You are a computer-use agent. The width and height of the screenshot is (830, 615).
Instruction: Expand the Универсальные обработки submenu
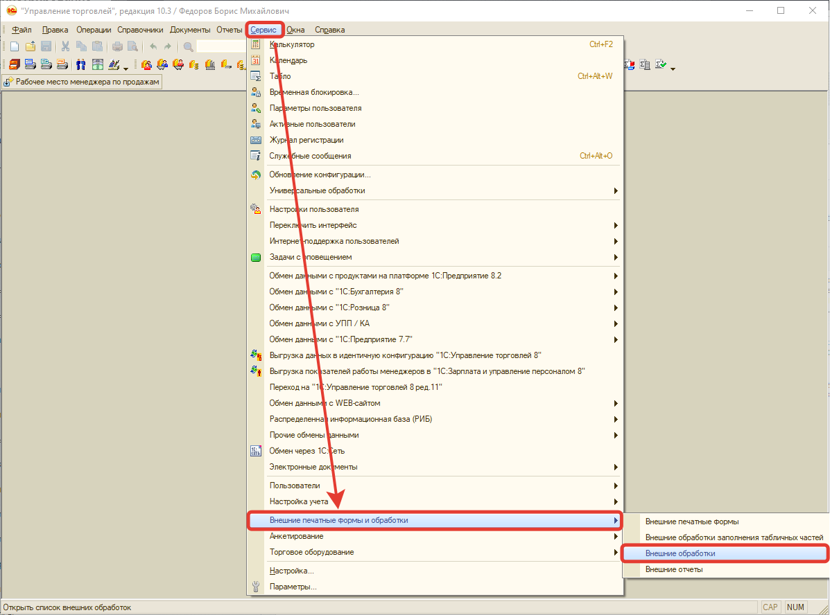317,190
